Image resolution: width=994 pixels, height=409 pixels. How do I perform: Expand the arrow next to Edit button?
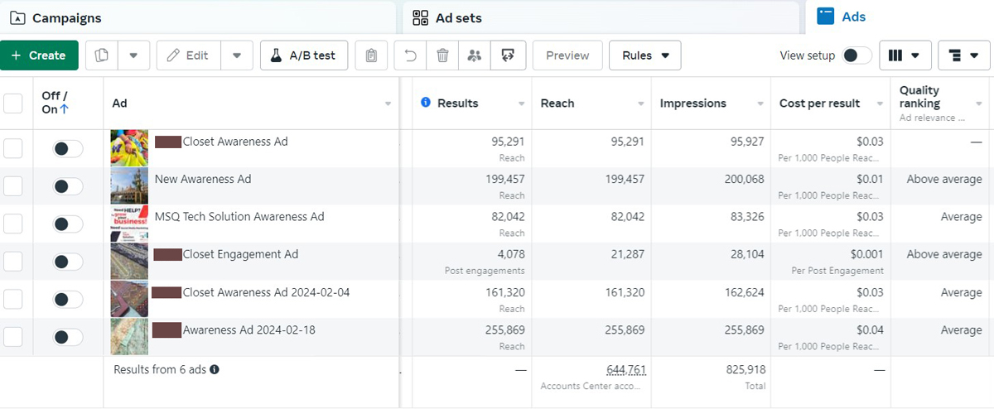(237, 55)
